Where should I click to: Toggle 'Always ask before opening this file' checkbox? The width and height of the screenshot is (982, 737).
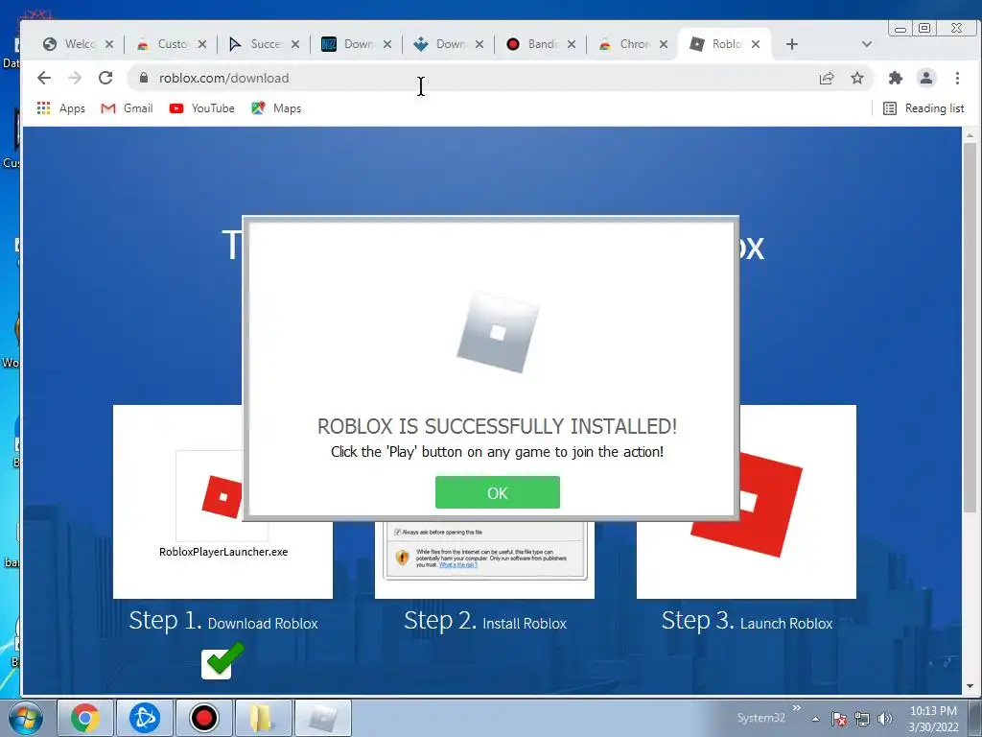coord(397,532)
